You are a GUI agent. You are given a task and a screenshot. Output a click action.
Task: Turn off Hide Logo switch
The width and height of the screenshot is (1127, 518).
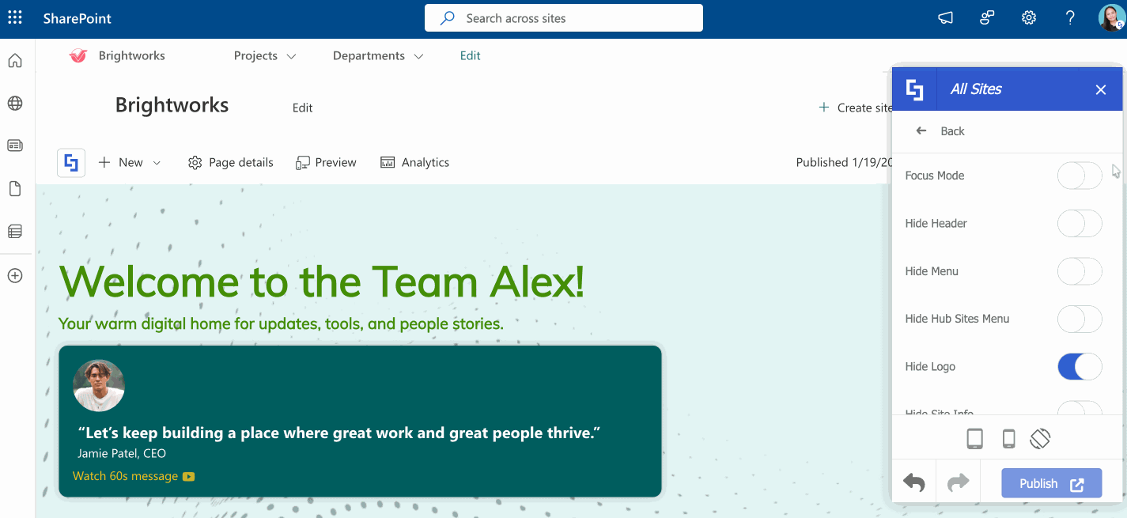pyautogui.click(x=1080, y=366)
